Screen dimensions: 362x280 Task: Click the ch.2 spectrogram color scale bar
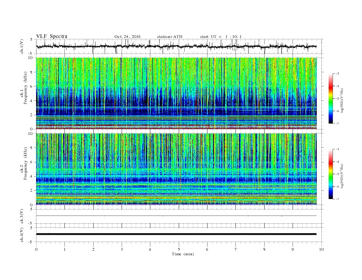click(330, 174)
